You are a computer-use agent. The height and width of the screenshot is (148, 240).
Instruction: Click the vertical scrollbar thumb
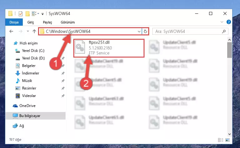[229, 50]
